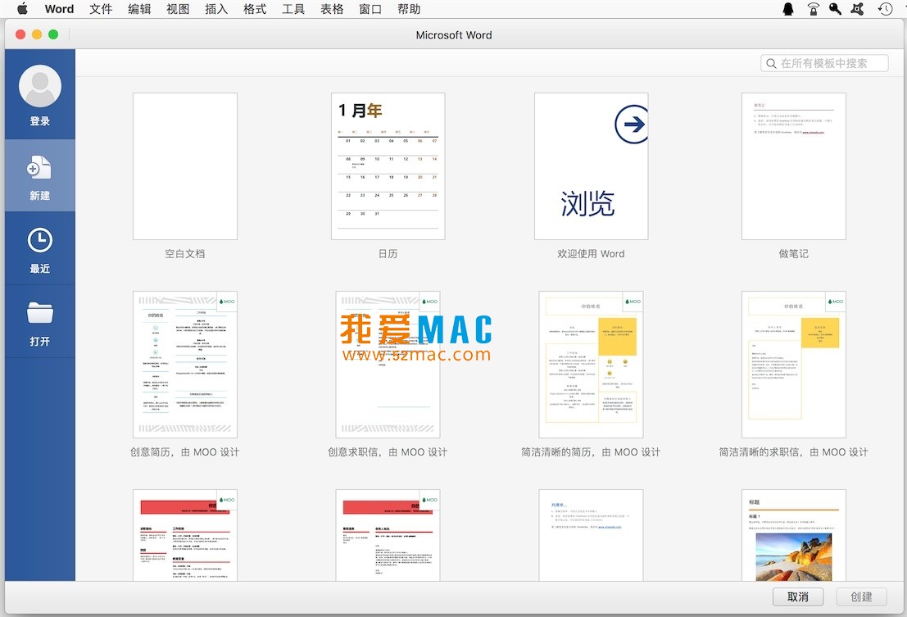Open the 工具 menu

(x=293, y=9)
